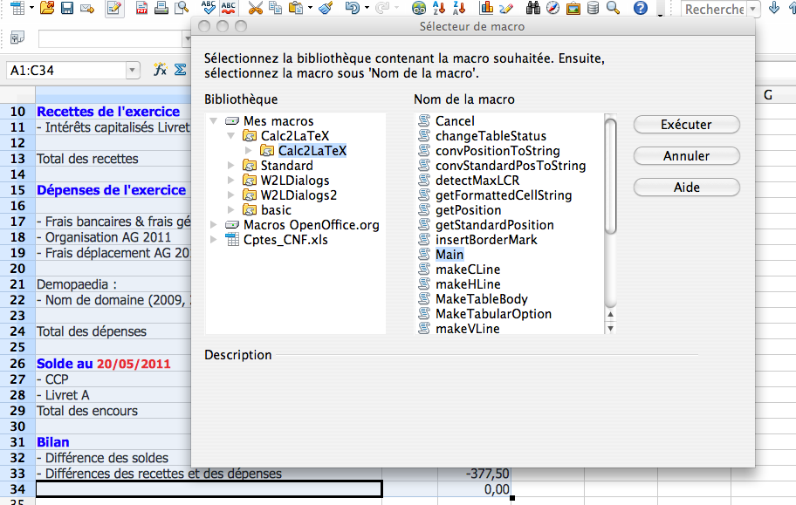Toggle AutoSpellcheck icon with red underline
Viewport: 796px width, 505px height.
(x=230, y=9)
